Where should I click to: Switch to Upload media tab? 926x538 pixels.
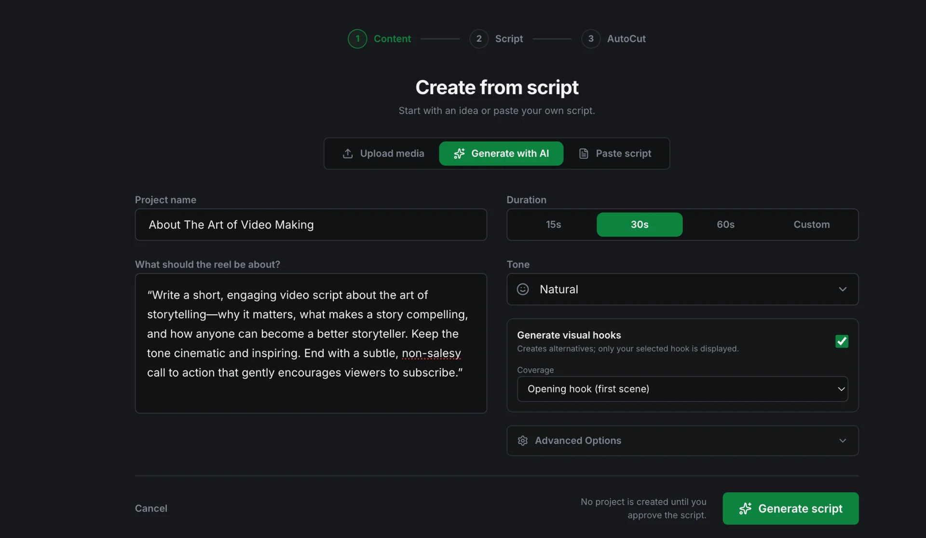point(383,153)
